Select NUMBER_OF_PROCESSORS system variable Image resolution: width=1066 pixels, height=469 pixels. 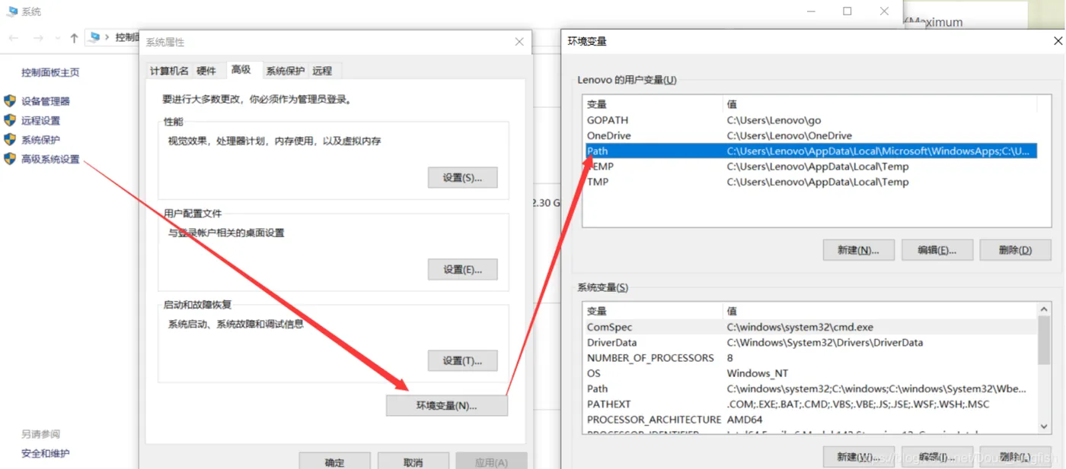(x=811, y=357)
